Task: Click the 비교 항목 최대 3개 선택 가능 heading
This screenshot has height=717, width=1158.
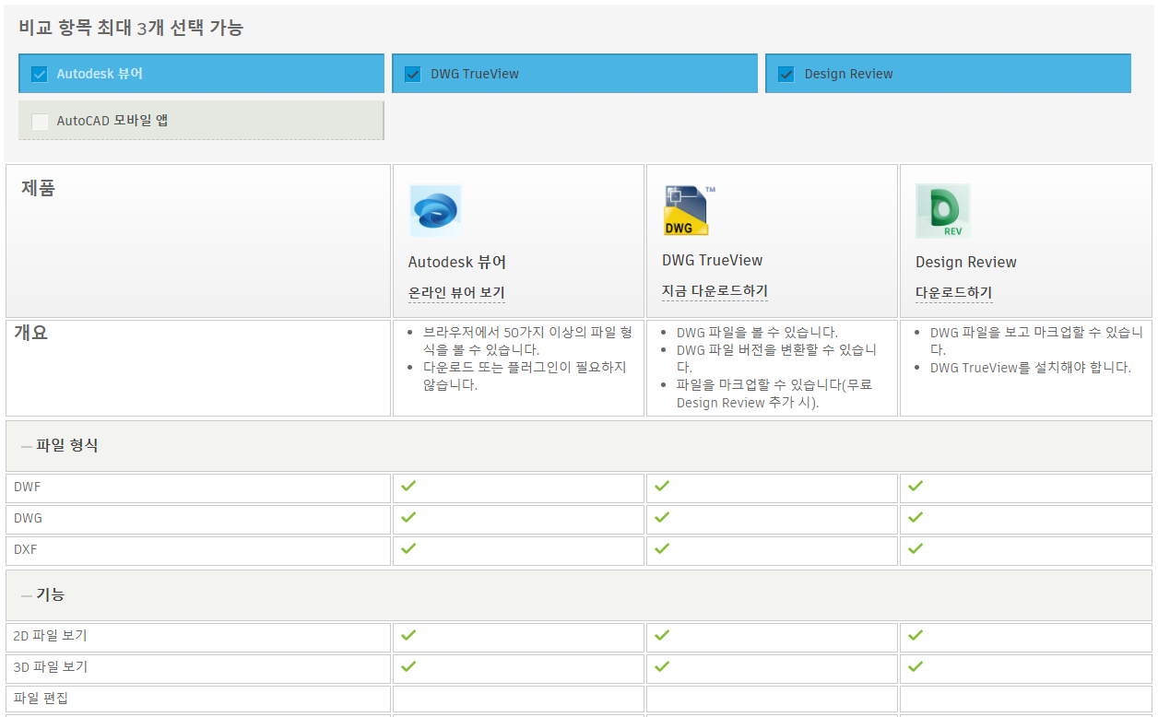Action: coord(131,28)
